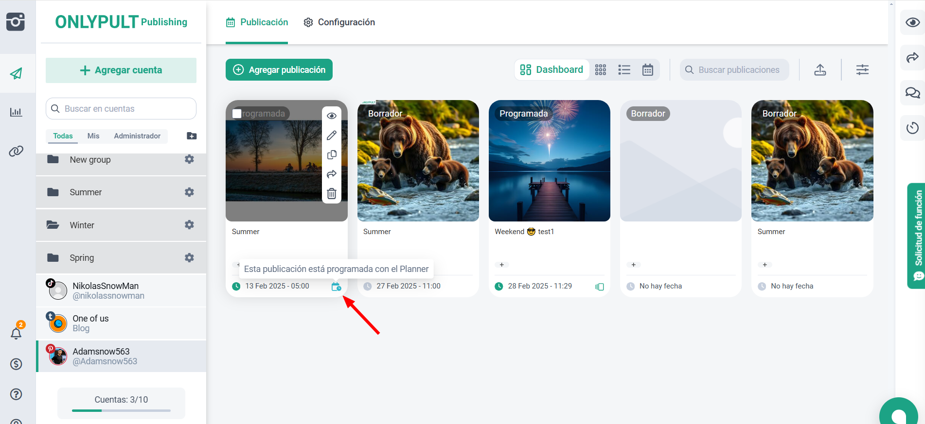The image size is (925, 424).
Task: Preview first post with the eye icon
Action: 332,116
